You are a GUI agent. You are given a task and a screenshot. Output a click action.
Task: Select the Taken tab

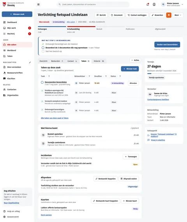pyautogui.click(x=85, y=61)
